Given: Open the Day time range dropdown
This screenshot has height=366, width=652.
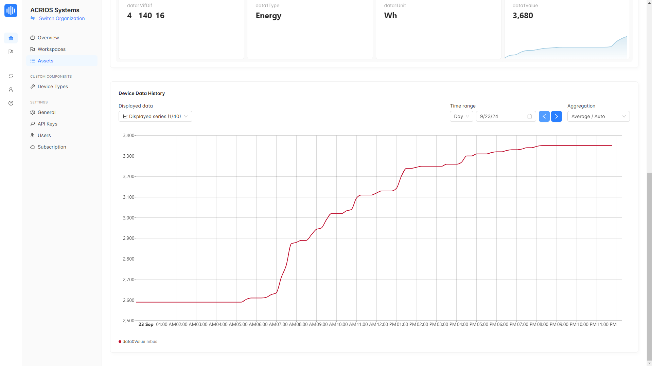Looking at the screenshot, I should (x=461, y=116).
